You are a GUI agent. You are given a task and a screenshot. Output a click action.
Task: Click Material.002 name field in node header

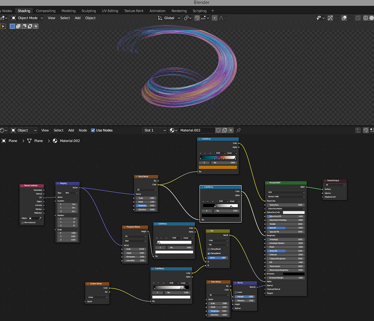click(x=197, y=130)
